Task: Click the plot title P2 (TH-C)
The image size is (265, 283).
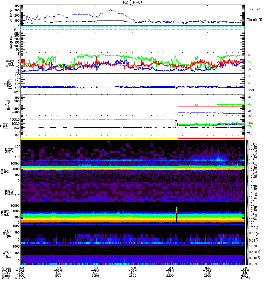Action: [x=132, y=2]
